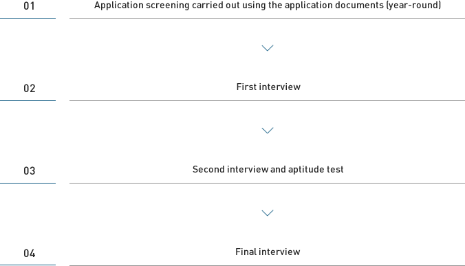This screenshot has height=266, width=465.
Task: Click Second interview and aptitude test label
Action: point(268,170)
